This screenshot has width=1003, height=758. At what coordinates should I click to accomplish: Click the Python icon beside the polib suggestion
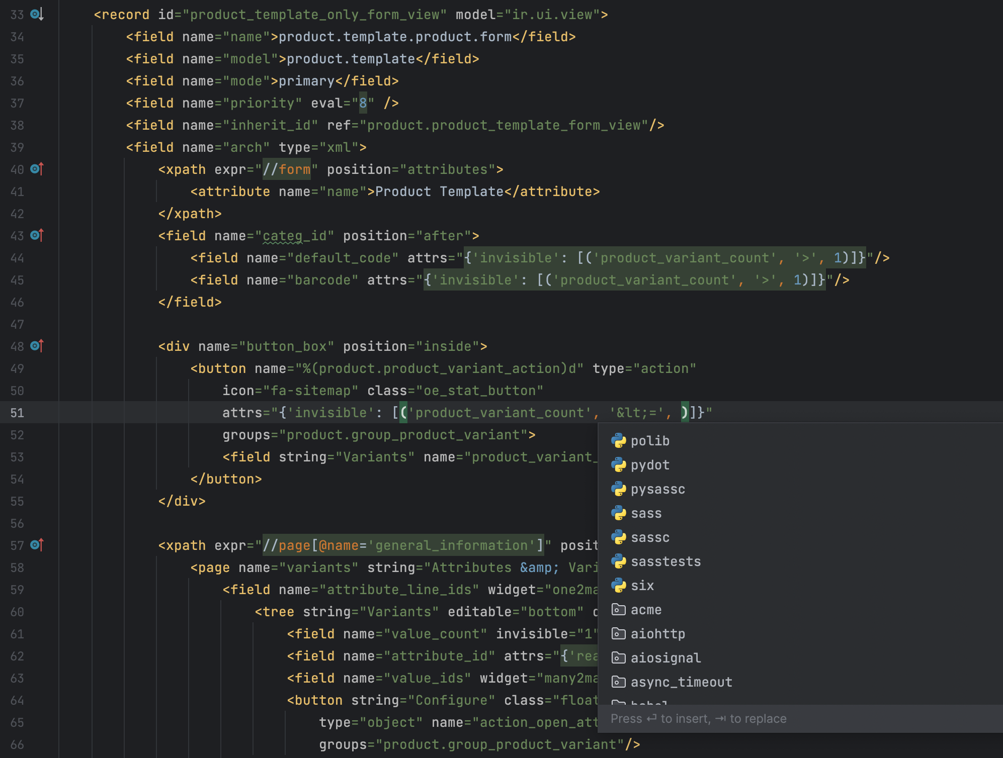pos(619,441)
